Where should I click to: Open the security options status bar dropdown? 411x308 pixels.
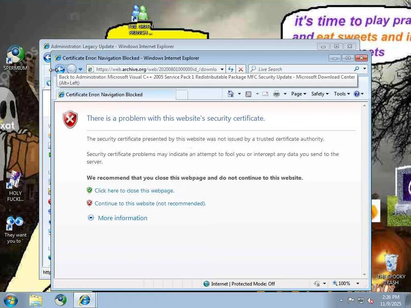point(324,284)
